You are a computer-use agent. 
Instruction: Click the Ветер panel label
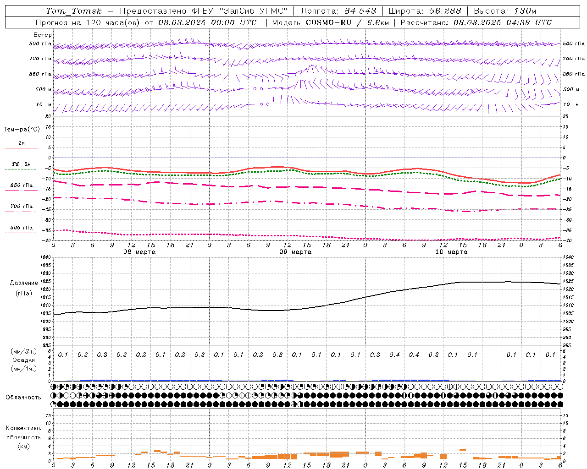[x=43, y=35]
